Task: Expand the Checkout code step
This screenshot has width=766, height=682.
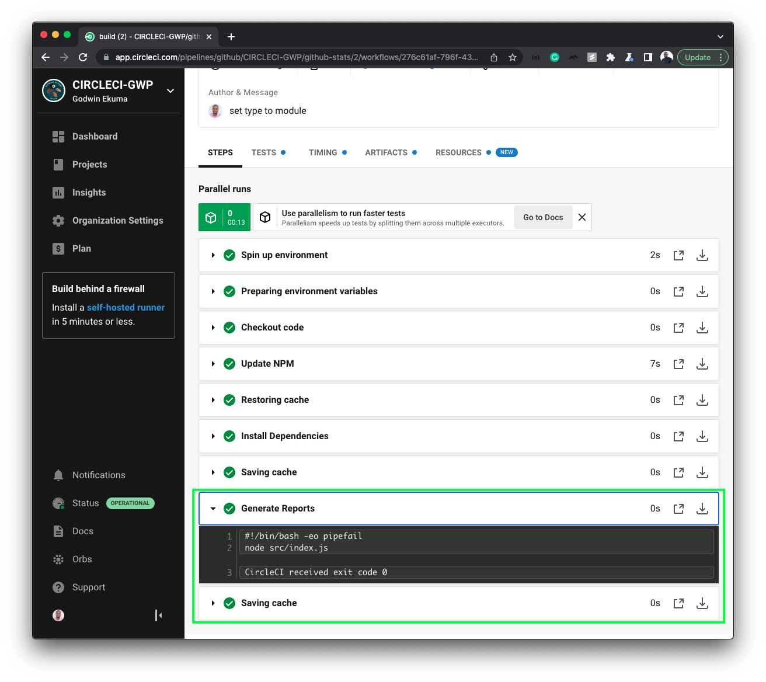Action: pyautogui.click(x=213, y=327)
